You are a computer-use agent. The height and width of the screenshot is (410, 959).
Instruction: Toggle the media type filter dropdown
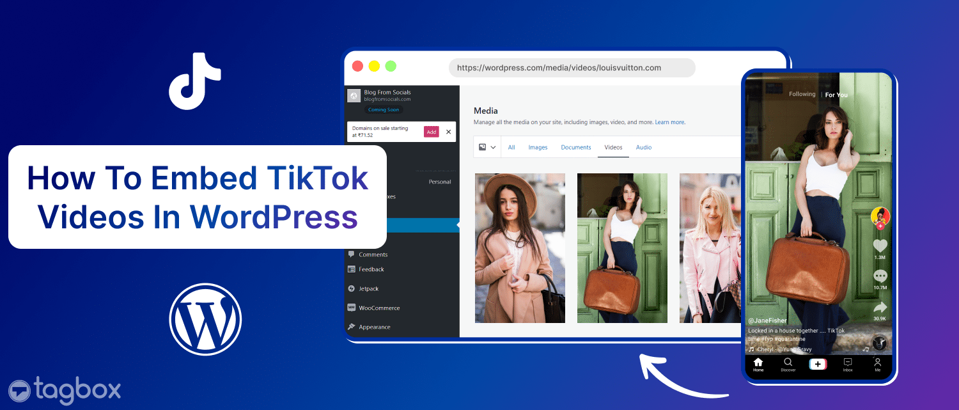coord(487,146)
